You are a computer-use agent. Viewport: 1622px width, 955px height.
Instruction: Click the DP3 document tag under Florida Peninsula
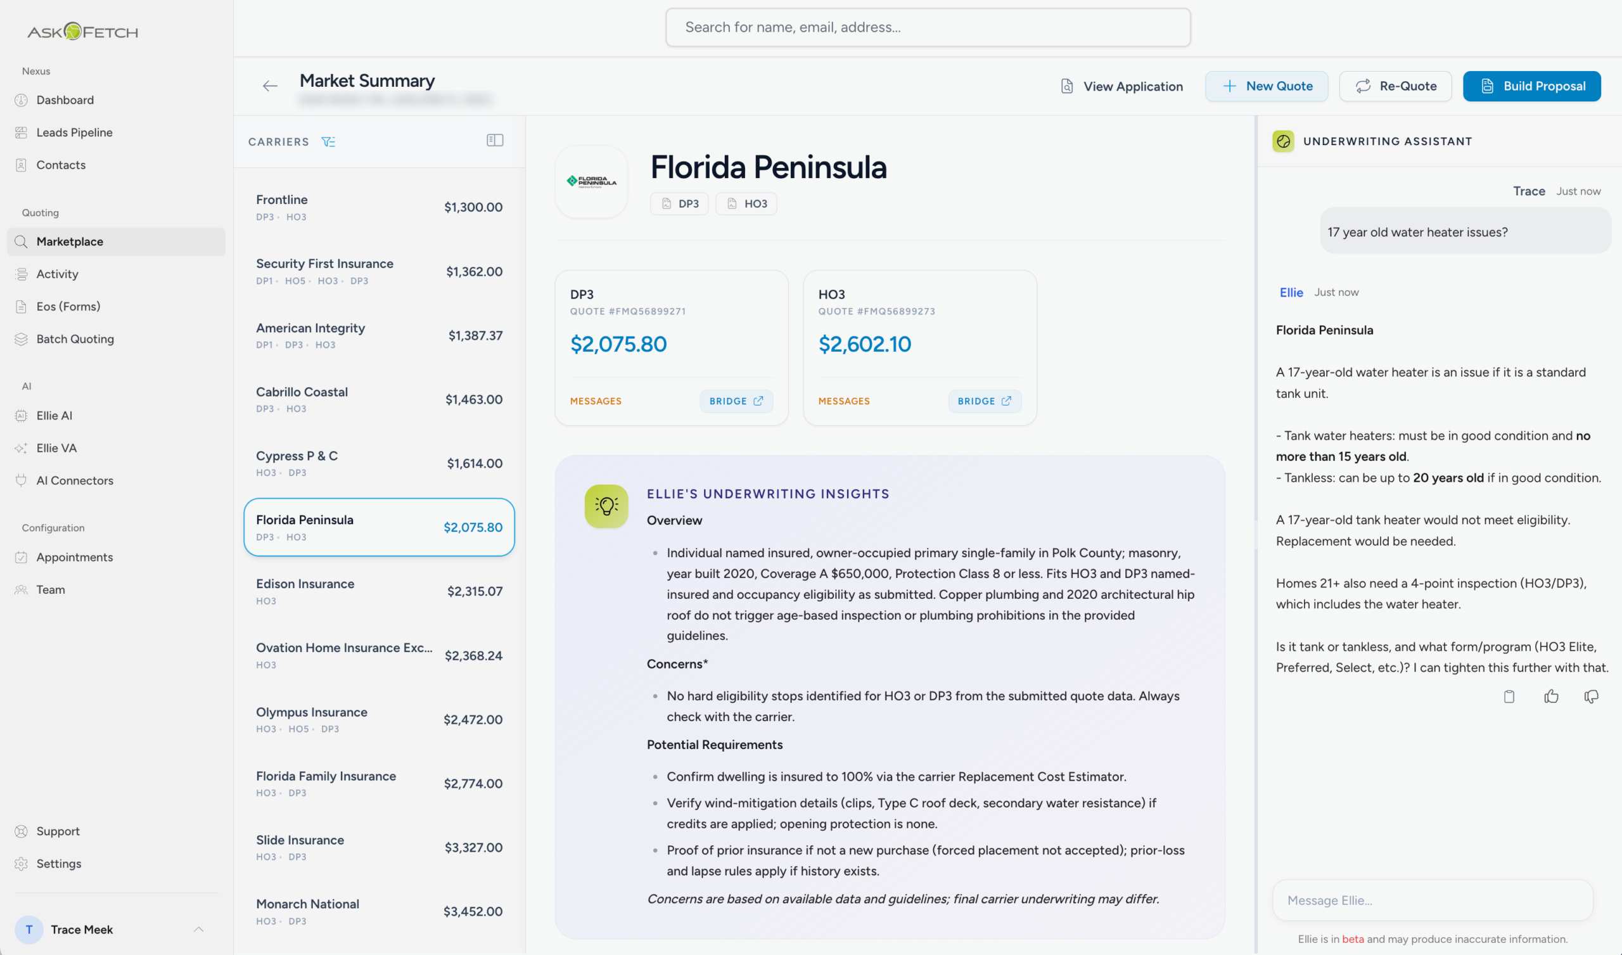[679, 203]
